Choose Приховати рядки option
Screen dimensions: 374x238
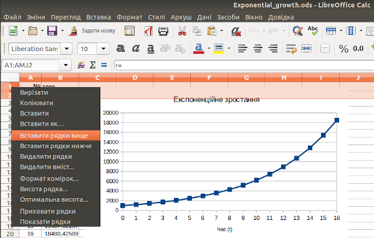tap(56, 211)
